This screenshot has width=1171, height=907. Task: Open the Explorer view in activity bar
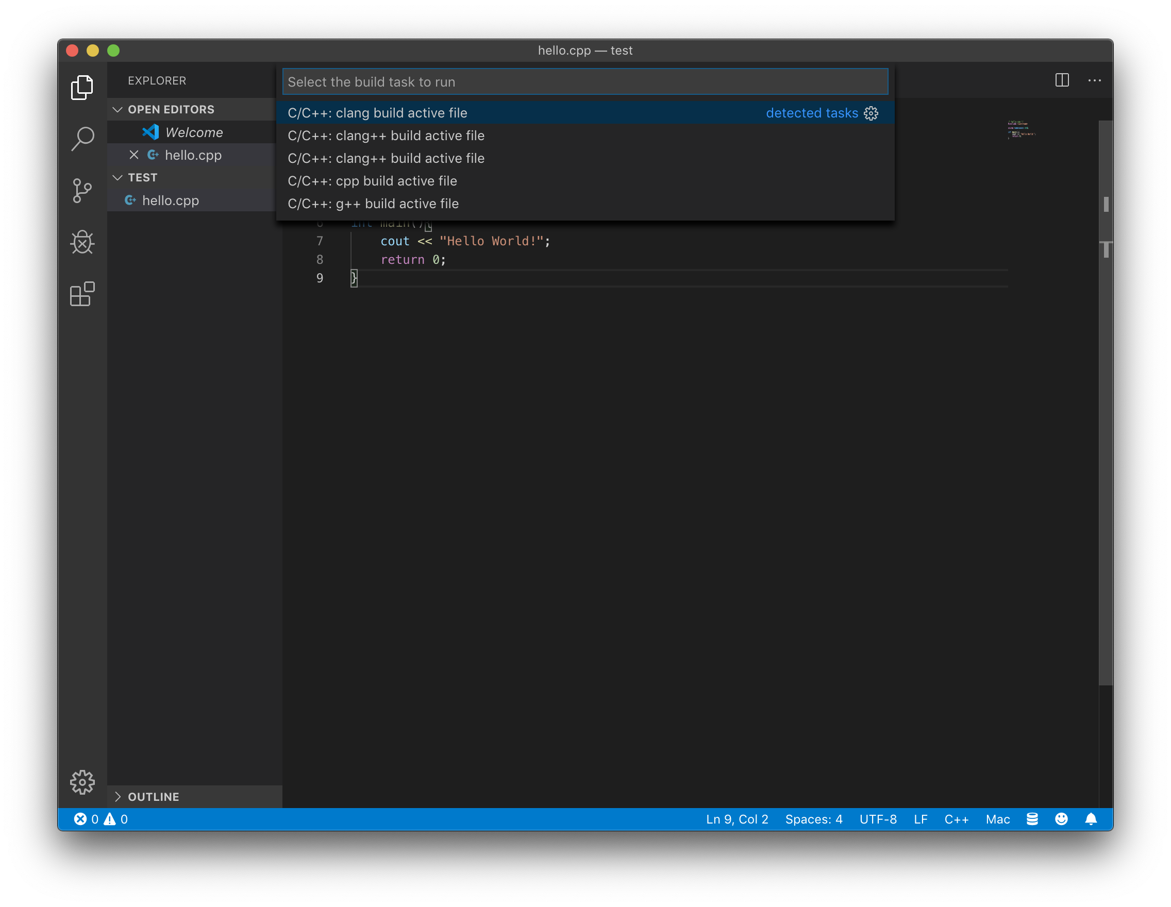click(82, 87)
